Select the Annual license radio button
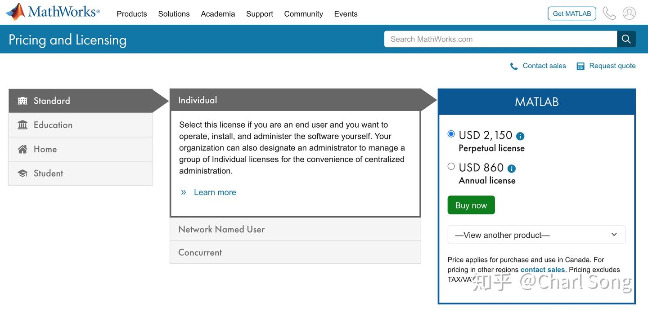The width and height of the screenshot is (648, 311). click(451, 166)
